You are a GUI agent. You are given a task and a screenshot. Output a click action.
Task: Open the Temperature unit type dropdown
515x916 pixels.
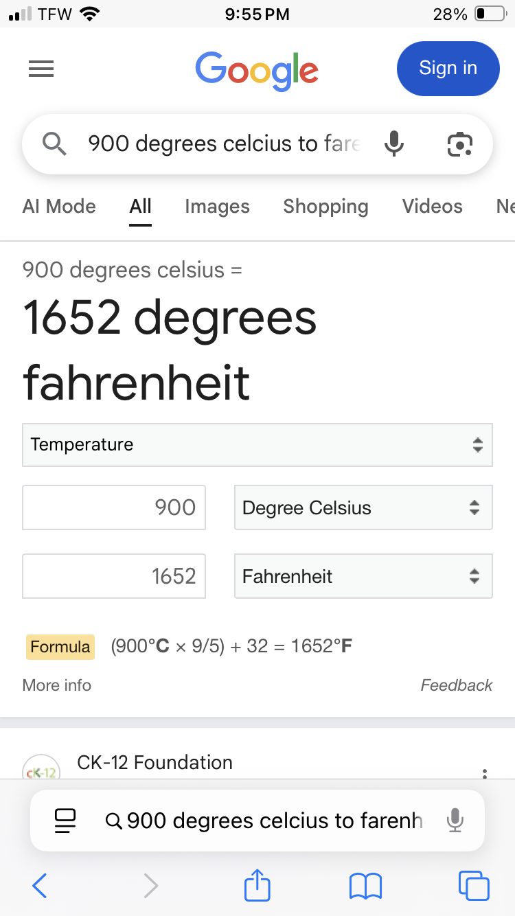point(257,444)
